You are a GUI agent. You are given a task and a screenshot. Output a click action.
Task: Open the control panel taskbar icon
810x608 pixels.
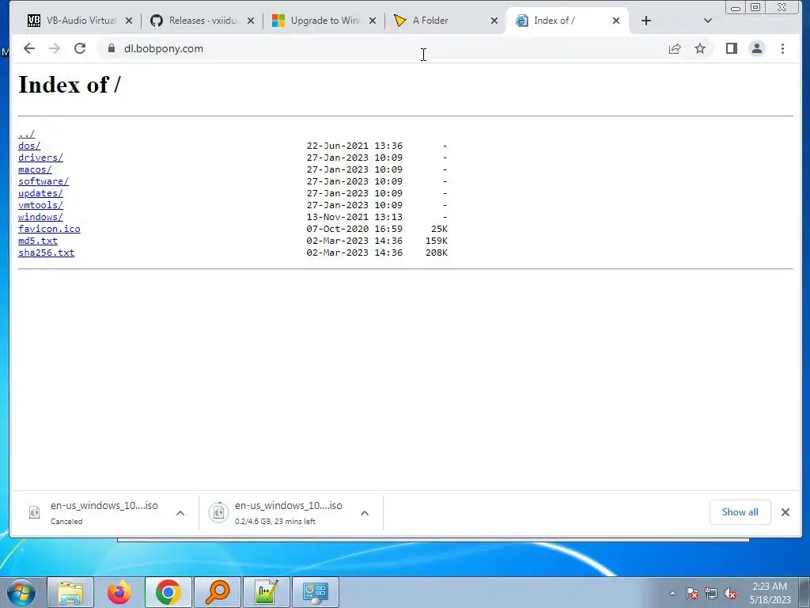pos(316,592)
